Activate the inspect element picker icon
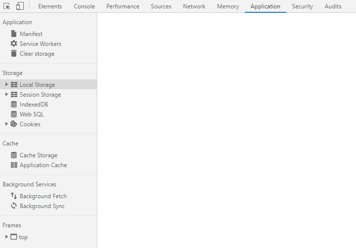The height and width of the screenshot is (248, 356). 7,6
